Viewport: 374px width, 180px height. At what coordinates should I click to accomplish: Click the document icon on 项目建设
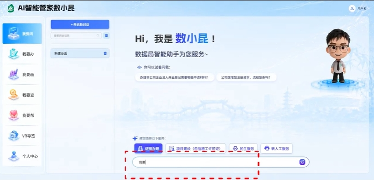point(172,149)
